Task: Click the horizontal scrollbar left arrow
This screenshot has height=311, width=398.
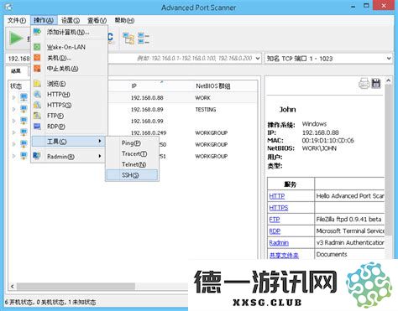Action: [12, 286]
